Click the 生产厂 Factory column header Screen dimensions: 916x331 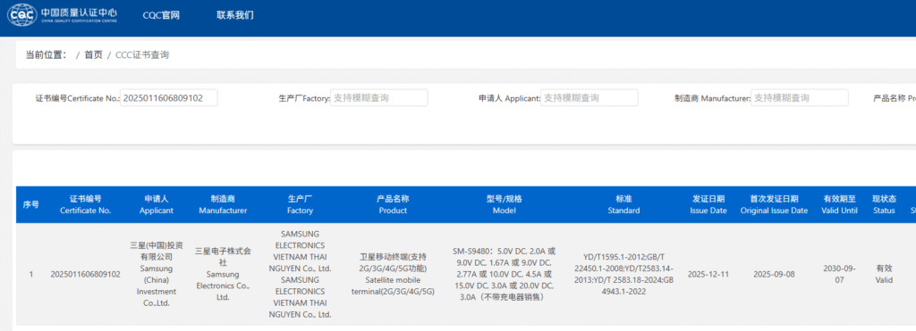301,204
